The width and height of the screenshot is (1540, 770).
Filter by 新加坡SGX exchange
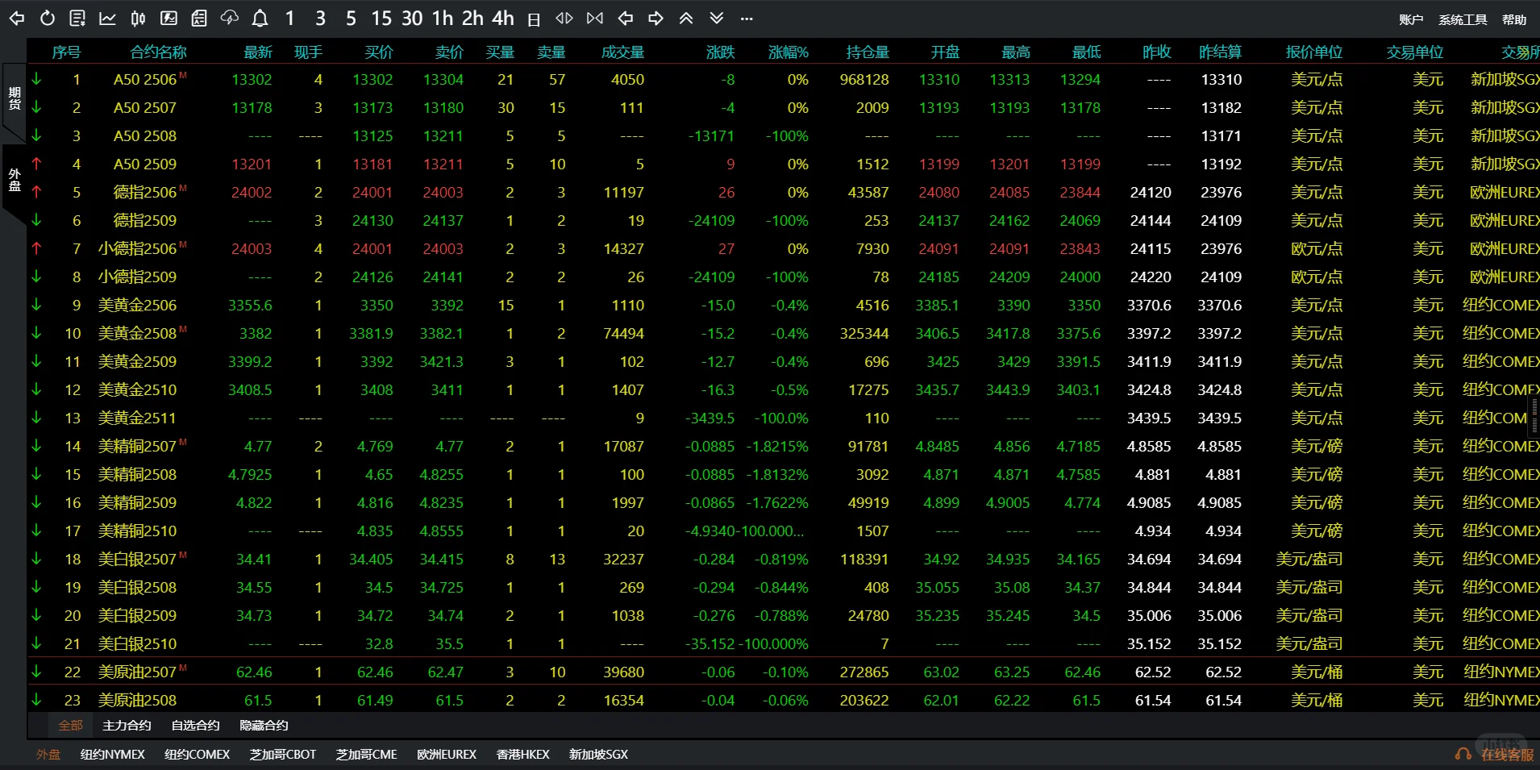click(x=598, y=755)
